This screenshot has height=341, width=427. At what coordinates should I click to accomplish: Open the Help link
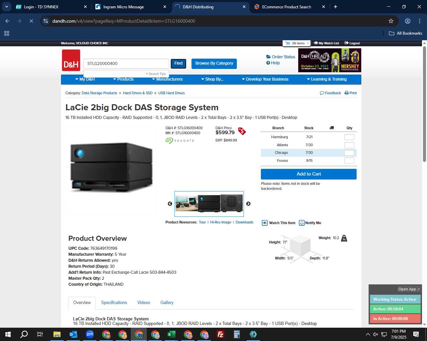273,63
